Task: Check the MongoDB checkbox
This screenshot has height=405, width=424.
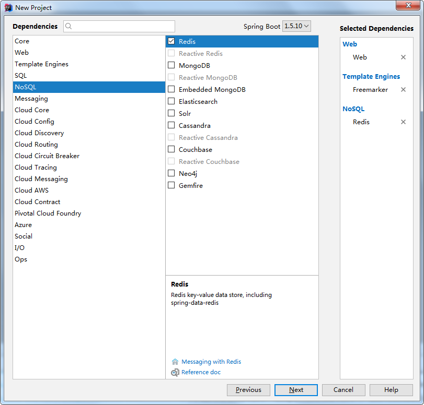Action: [171, 65]
